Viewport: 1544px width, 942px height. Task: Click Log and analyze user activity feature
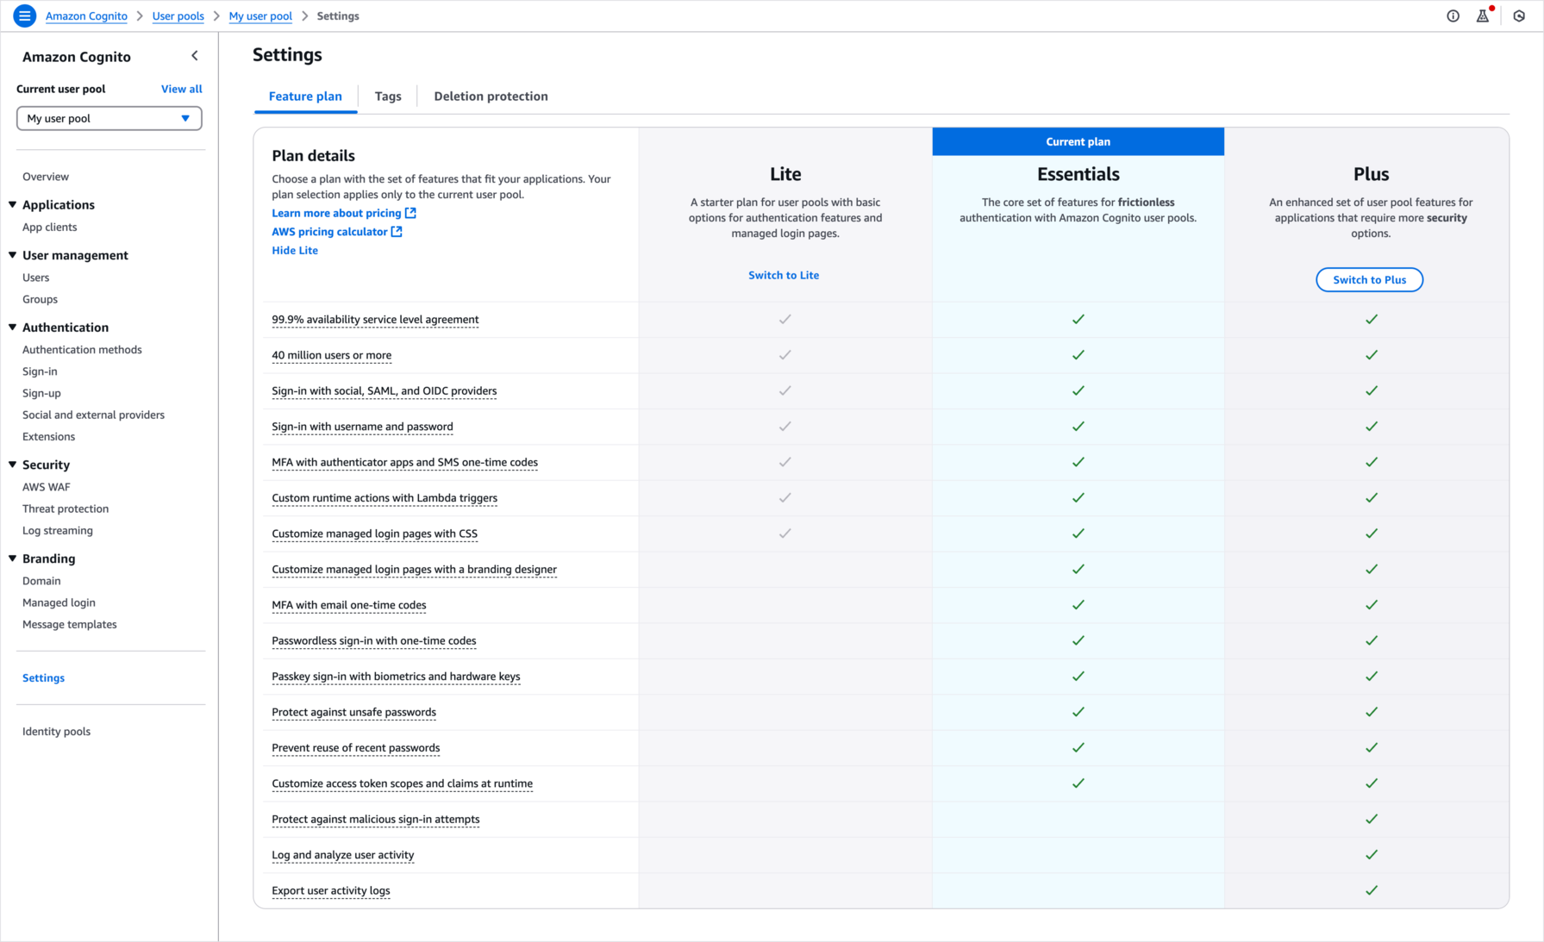click(x=343, y=856)
